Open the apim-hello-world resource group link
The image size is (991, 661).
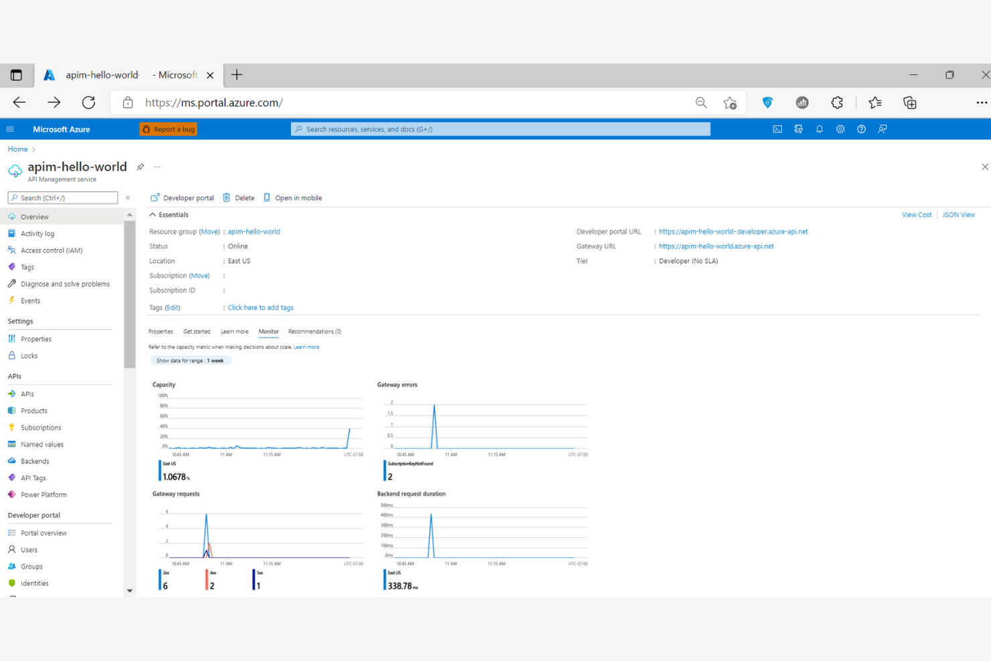click(x=254, y=232)
